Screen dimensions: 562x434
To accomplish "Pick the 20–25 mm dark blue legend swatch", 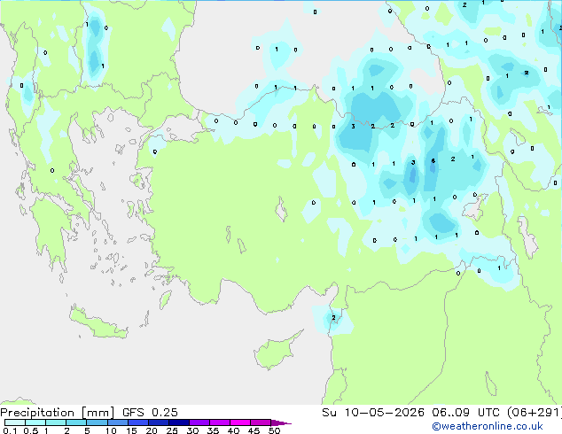I will (158, 422).
